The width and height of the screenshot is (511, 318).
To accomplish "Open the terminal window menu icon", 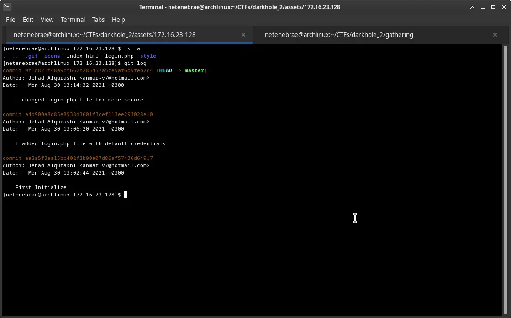I will [6, 7].
